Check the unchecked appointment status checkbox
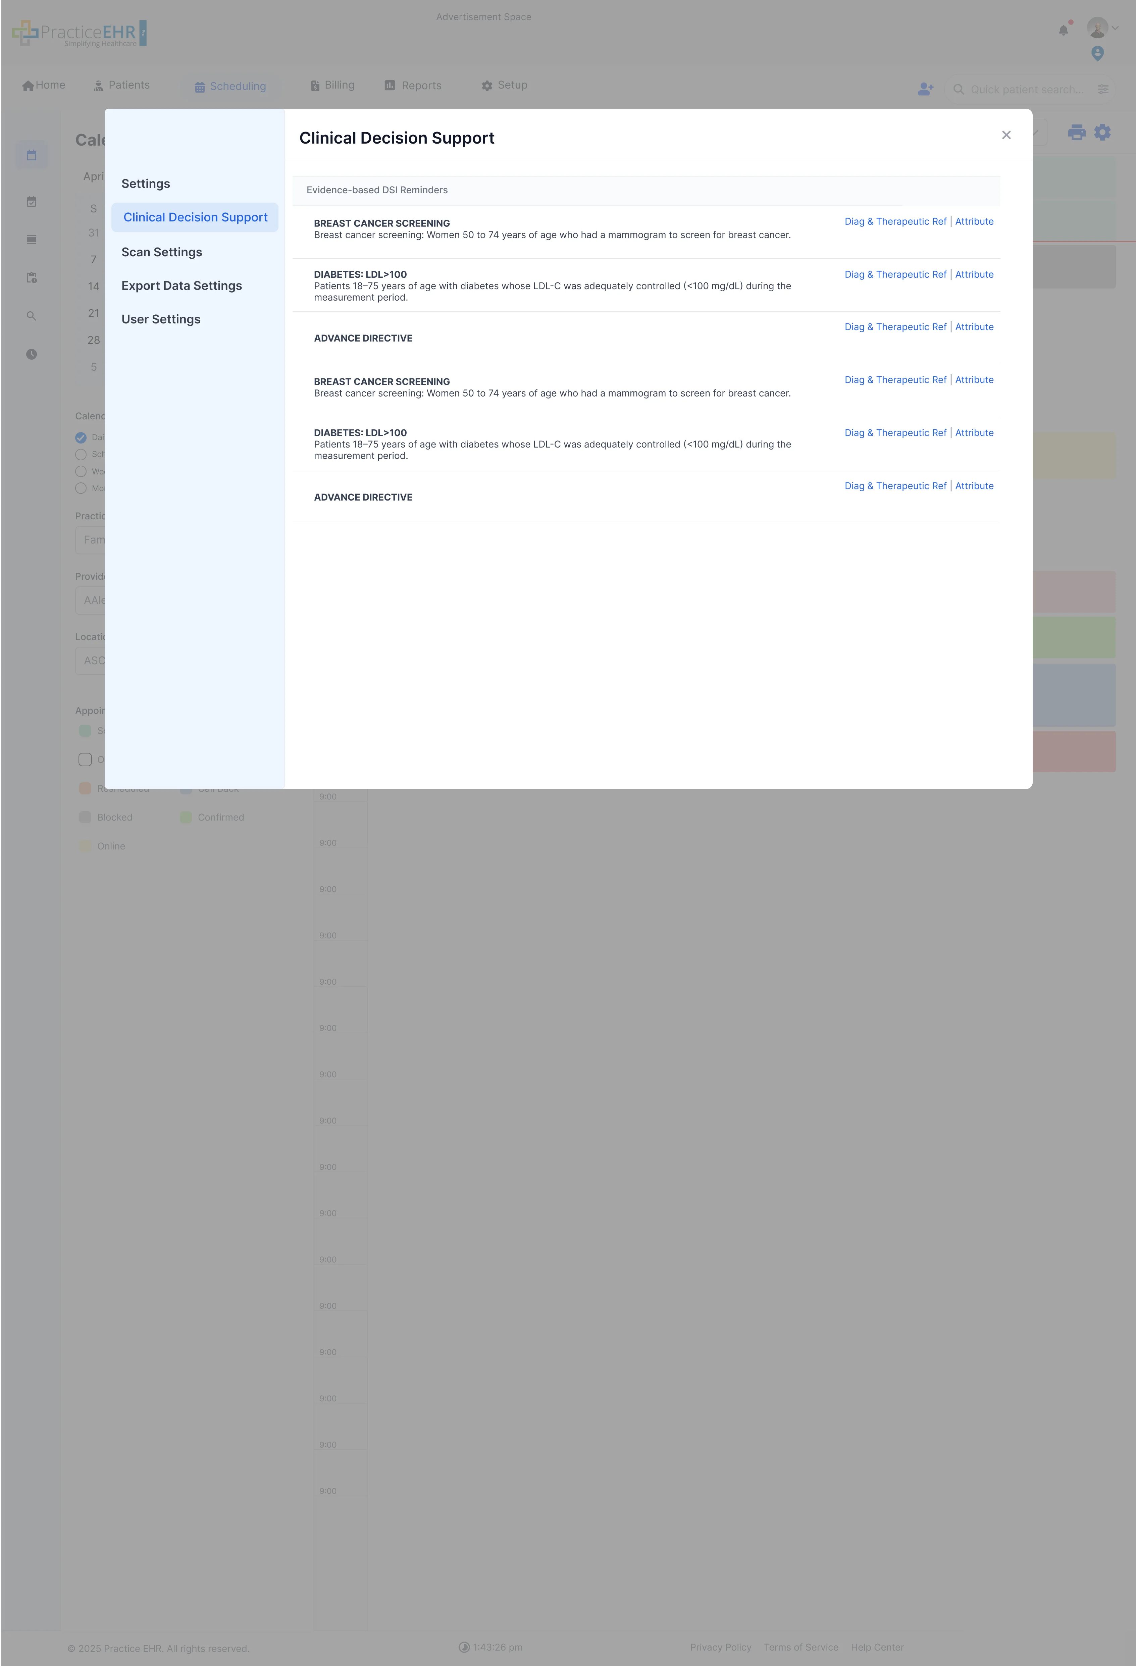The image size is (1136, 1666). pos(85,759)
